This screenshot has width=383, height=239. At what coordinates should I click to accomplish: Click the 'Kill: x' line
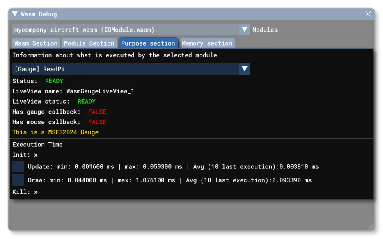click(x=25, y=192)
